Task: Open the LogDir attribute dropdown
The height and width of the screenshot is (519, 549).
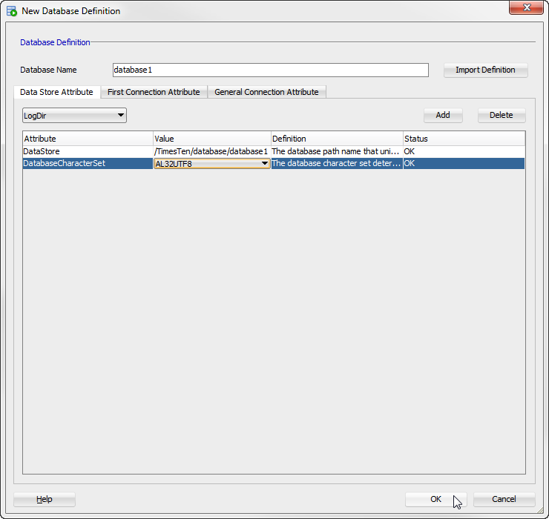Action: [74, 116]
